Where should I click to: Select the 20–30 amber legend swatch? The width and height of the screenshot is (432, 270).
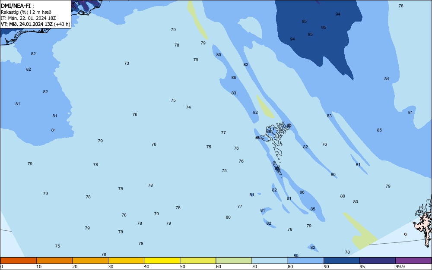click(90, 261)
